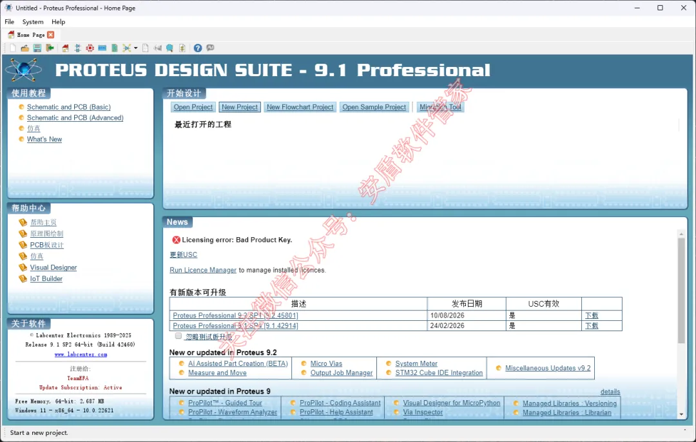Click the red error icon beside Licensing error
The height and width of the screenshot is (442, 696).
pyautogui.click(x=176, y=240)
